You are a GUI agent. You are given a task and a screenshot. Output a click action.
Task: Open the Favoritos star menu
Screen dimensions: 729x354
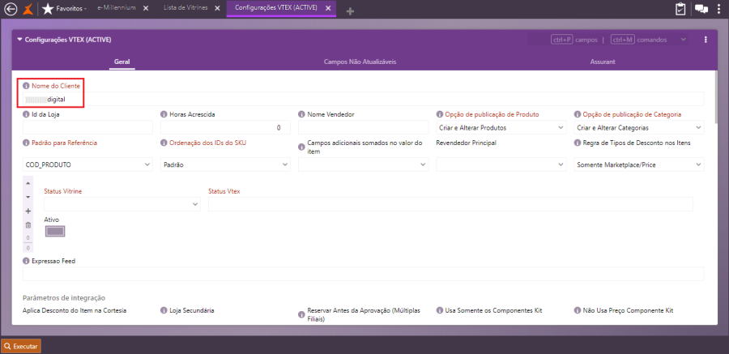click(x=64, y=9)
